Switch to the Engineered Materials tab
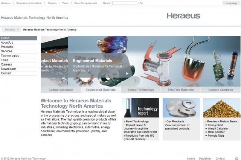 click(x=101, y=90)
